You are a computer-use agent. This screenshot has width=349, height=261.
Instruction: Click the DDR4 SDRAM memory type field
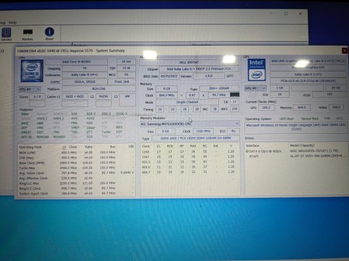219,88
